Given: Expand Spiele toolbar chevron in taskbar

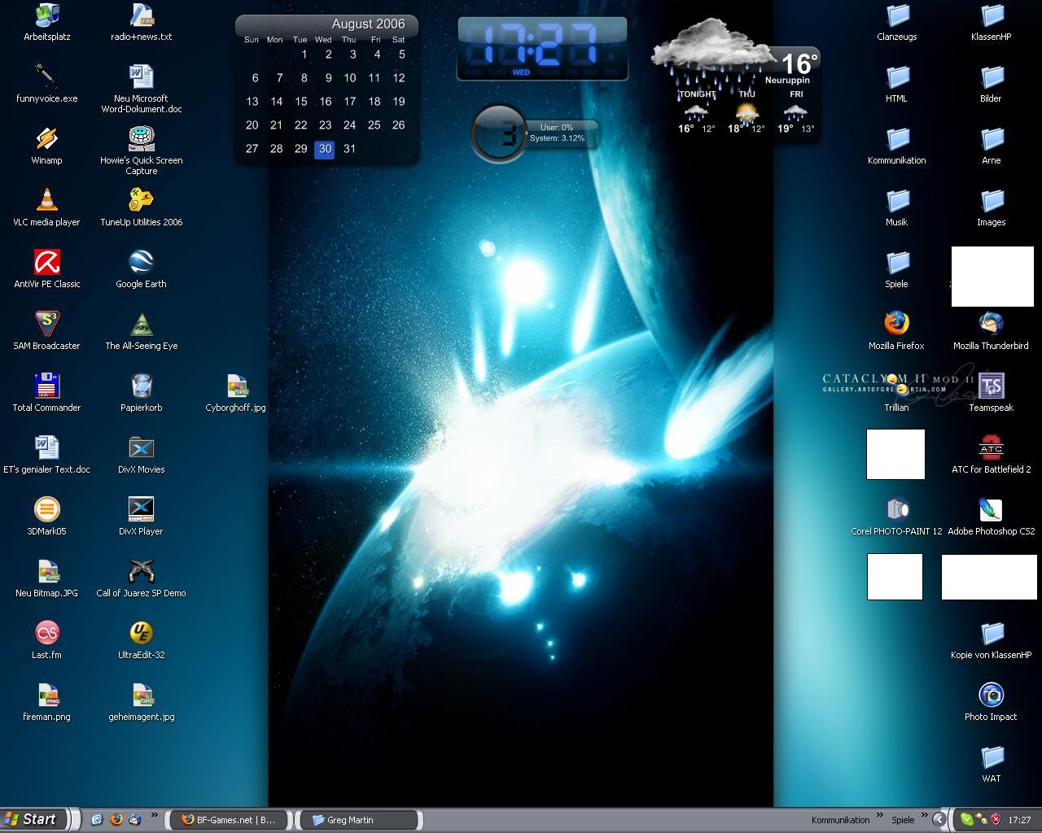Looking at the screenshot, I should 924,816.
